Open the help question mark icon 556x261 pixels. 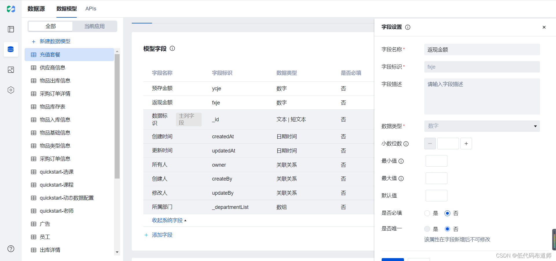[x=11, y=249]
